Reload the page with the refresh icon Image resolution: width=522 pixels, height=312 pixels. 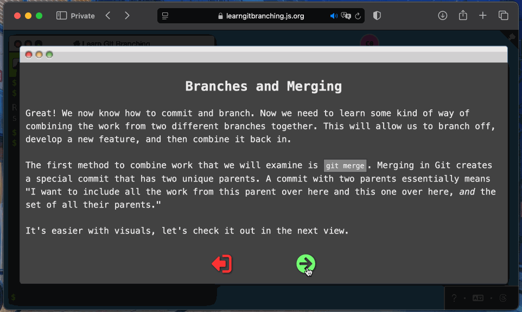pos(358,16)
